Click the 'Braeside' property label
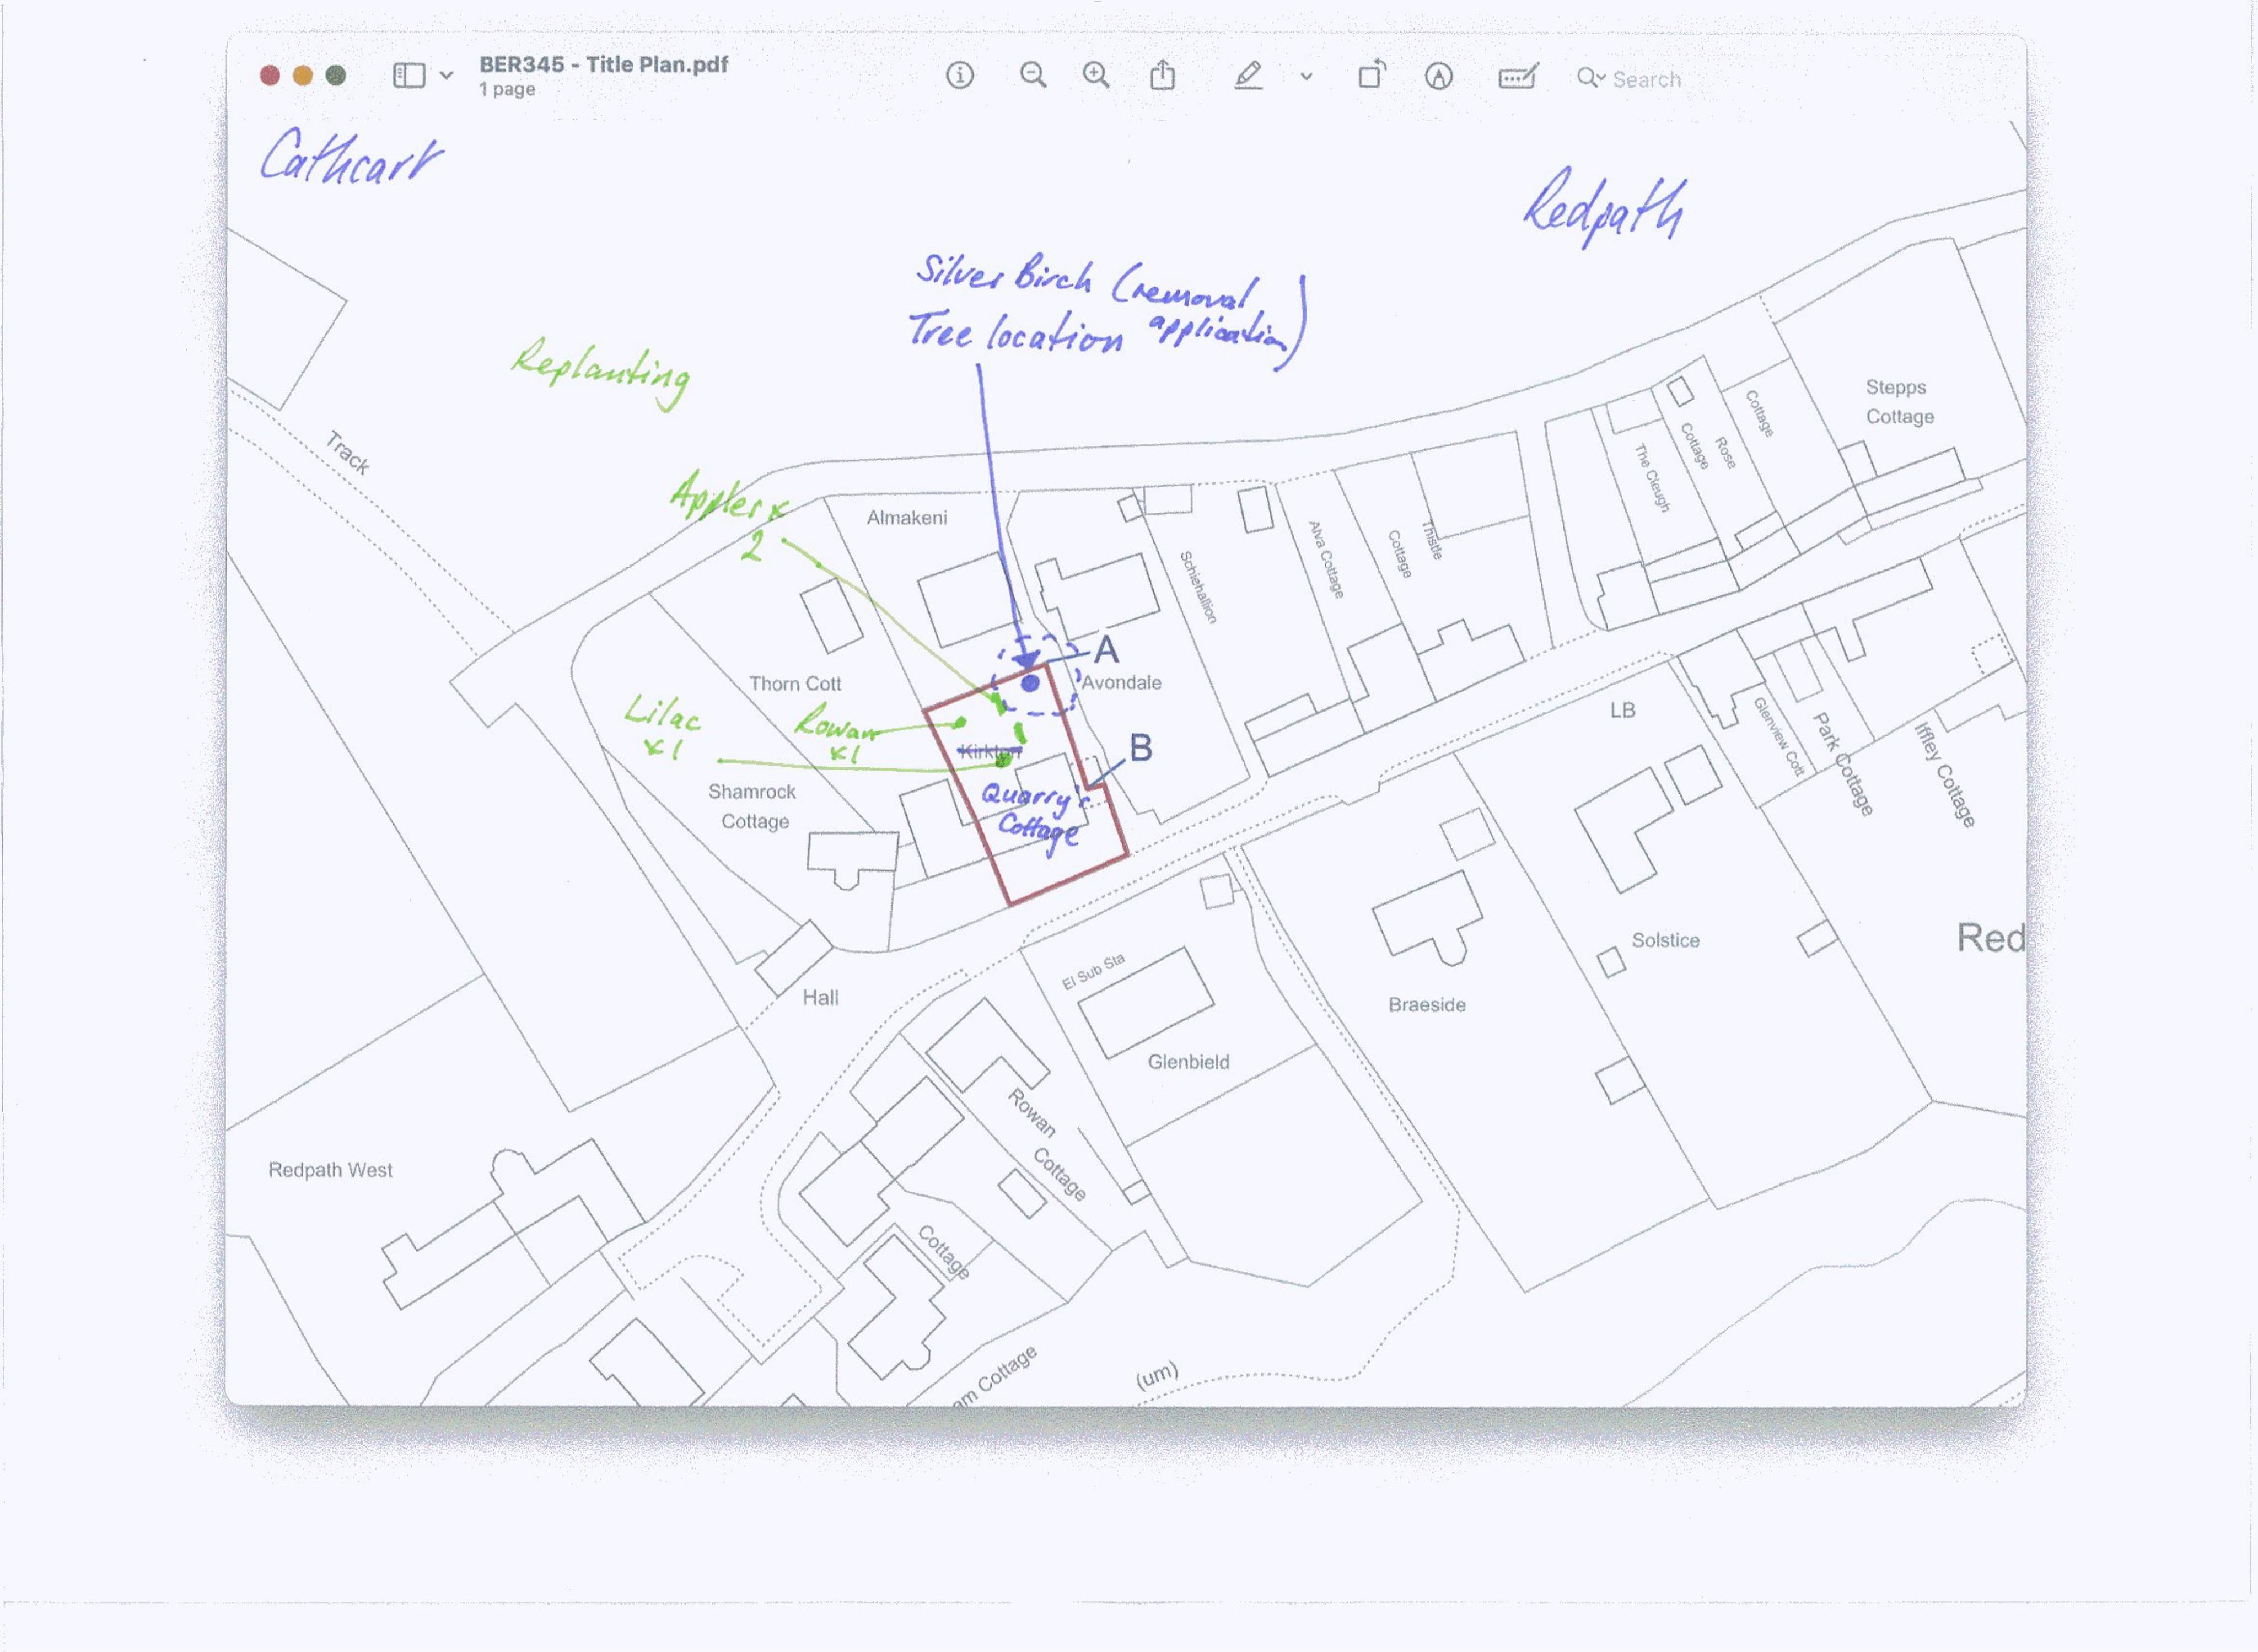 click(x=1427, y=1005)
